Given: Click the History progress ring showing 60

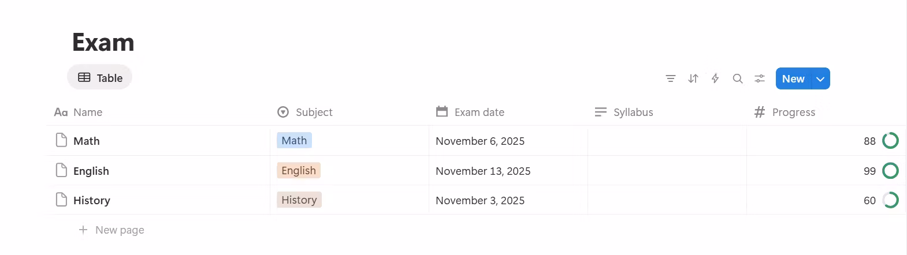Looking at the screenshot, I should click(890, 200).
